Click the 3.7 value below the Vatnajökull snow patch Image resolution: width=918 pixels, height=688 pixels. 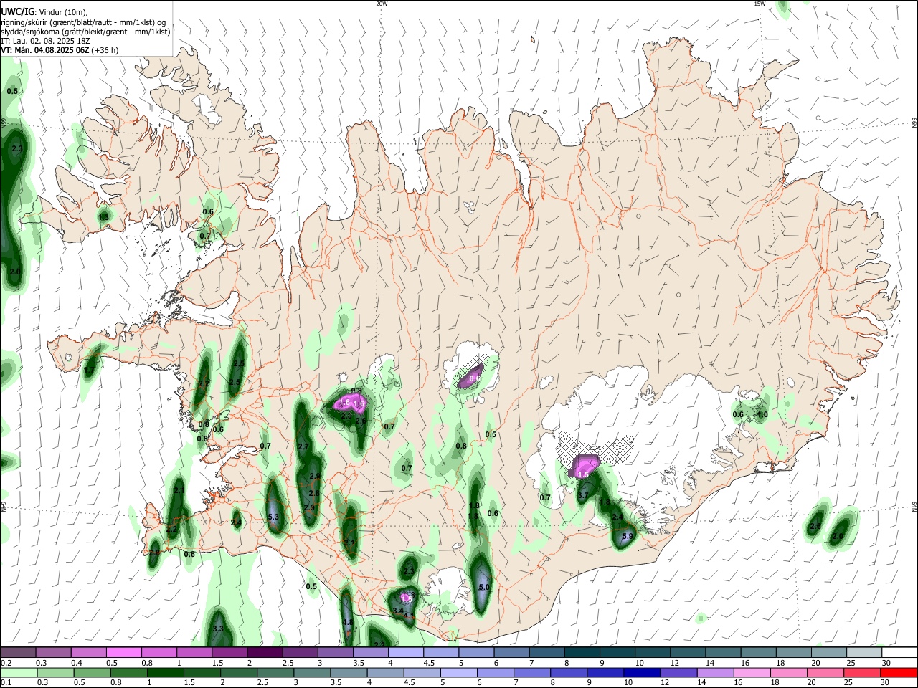coord(583,495)
